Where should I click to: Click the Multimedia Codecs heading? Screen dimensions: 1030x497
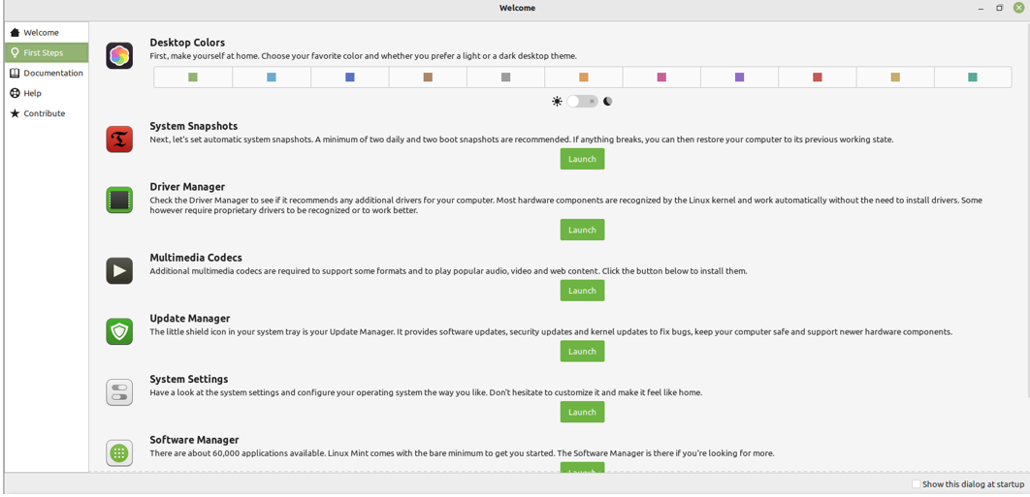[196, 258]
